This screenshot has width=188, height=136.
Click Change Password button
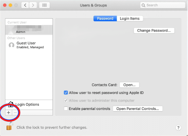pos(154,31)
